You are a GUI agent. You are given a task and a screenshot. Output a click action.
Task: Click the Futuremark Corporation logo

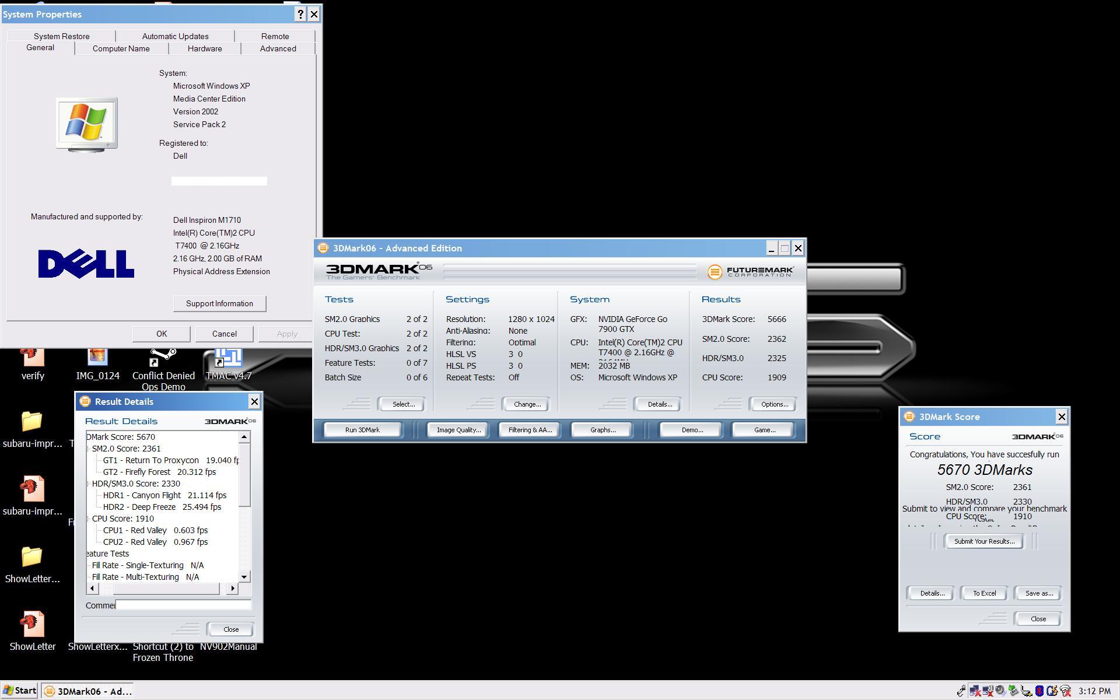pos(751,272)
